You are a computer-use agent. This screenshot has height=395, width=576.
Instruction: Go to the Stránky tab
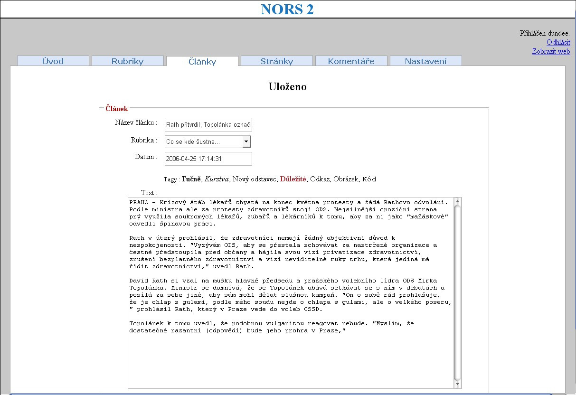click(x=277, y=61)
